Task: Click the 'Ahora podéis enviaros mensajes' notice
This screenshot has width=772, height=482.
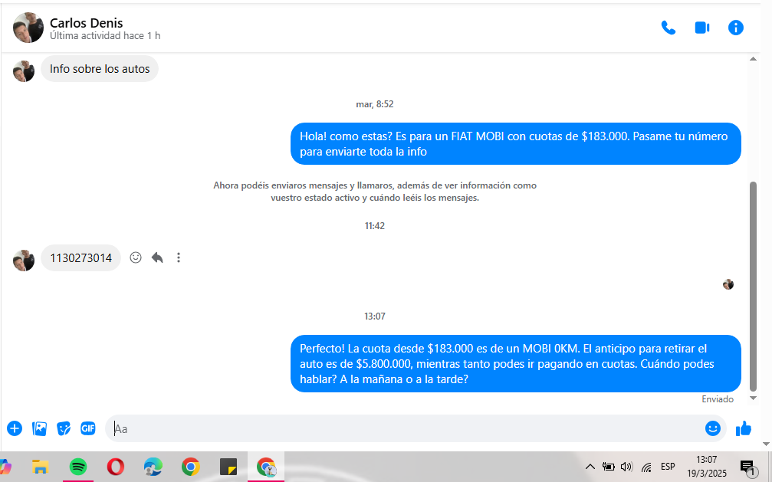Action: tap(375, 192)
